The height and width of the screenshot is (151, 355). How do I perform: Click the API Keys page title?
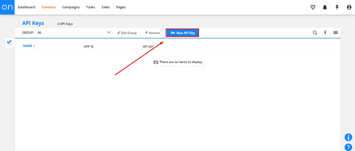(x=33, y=23)
